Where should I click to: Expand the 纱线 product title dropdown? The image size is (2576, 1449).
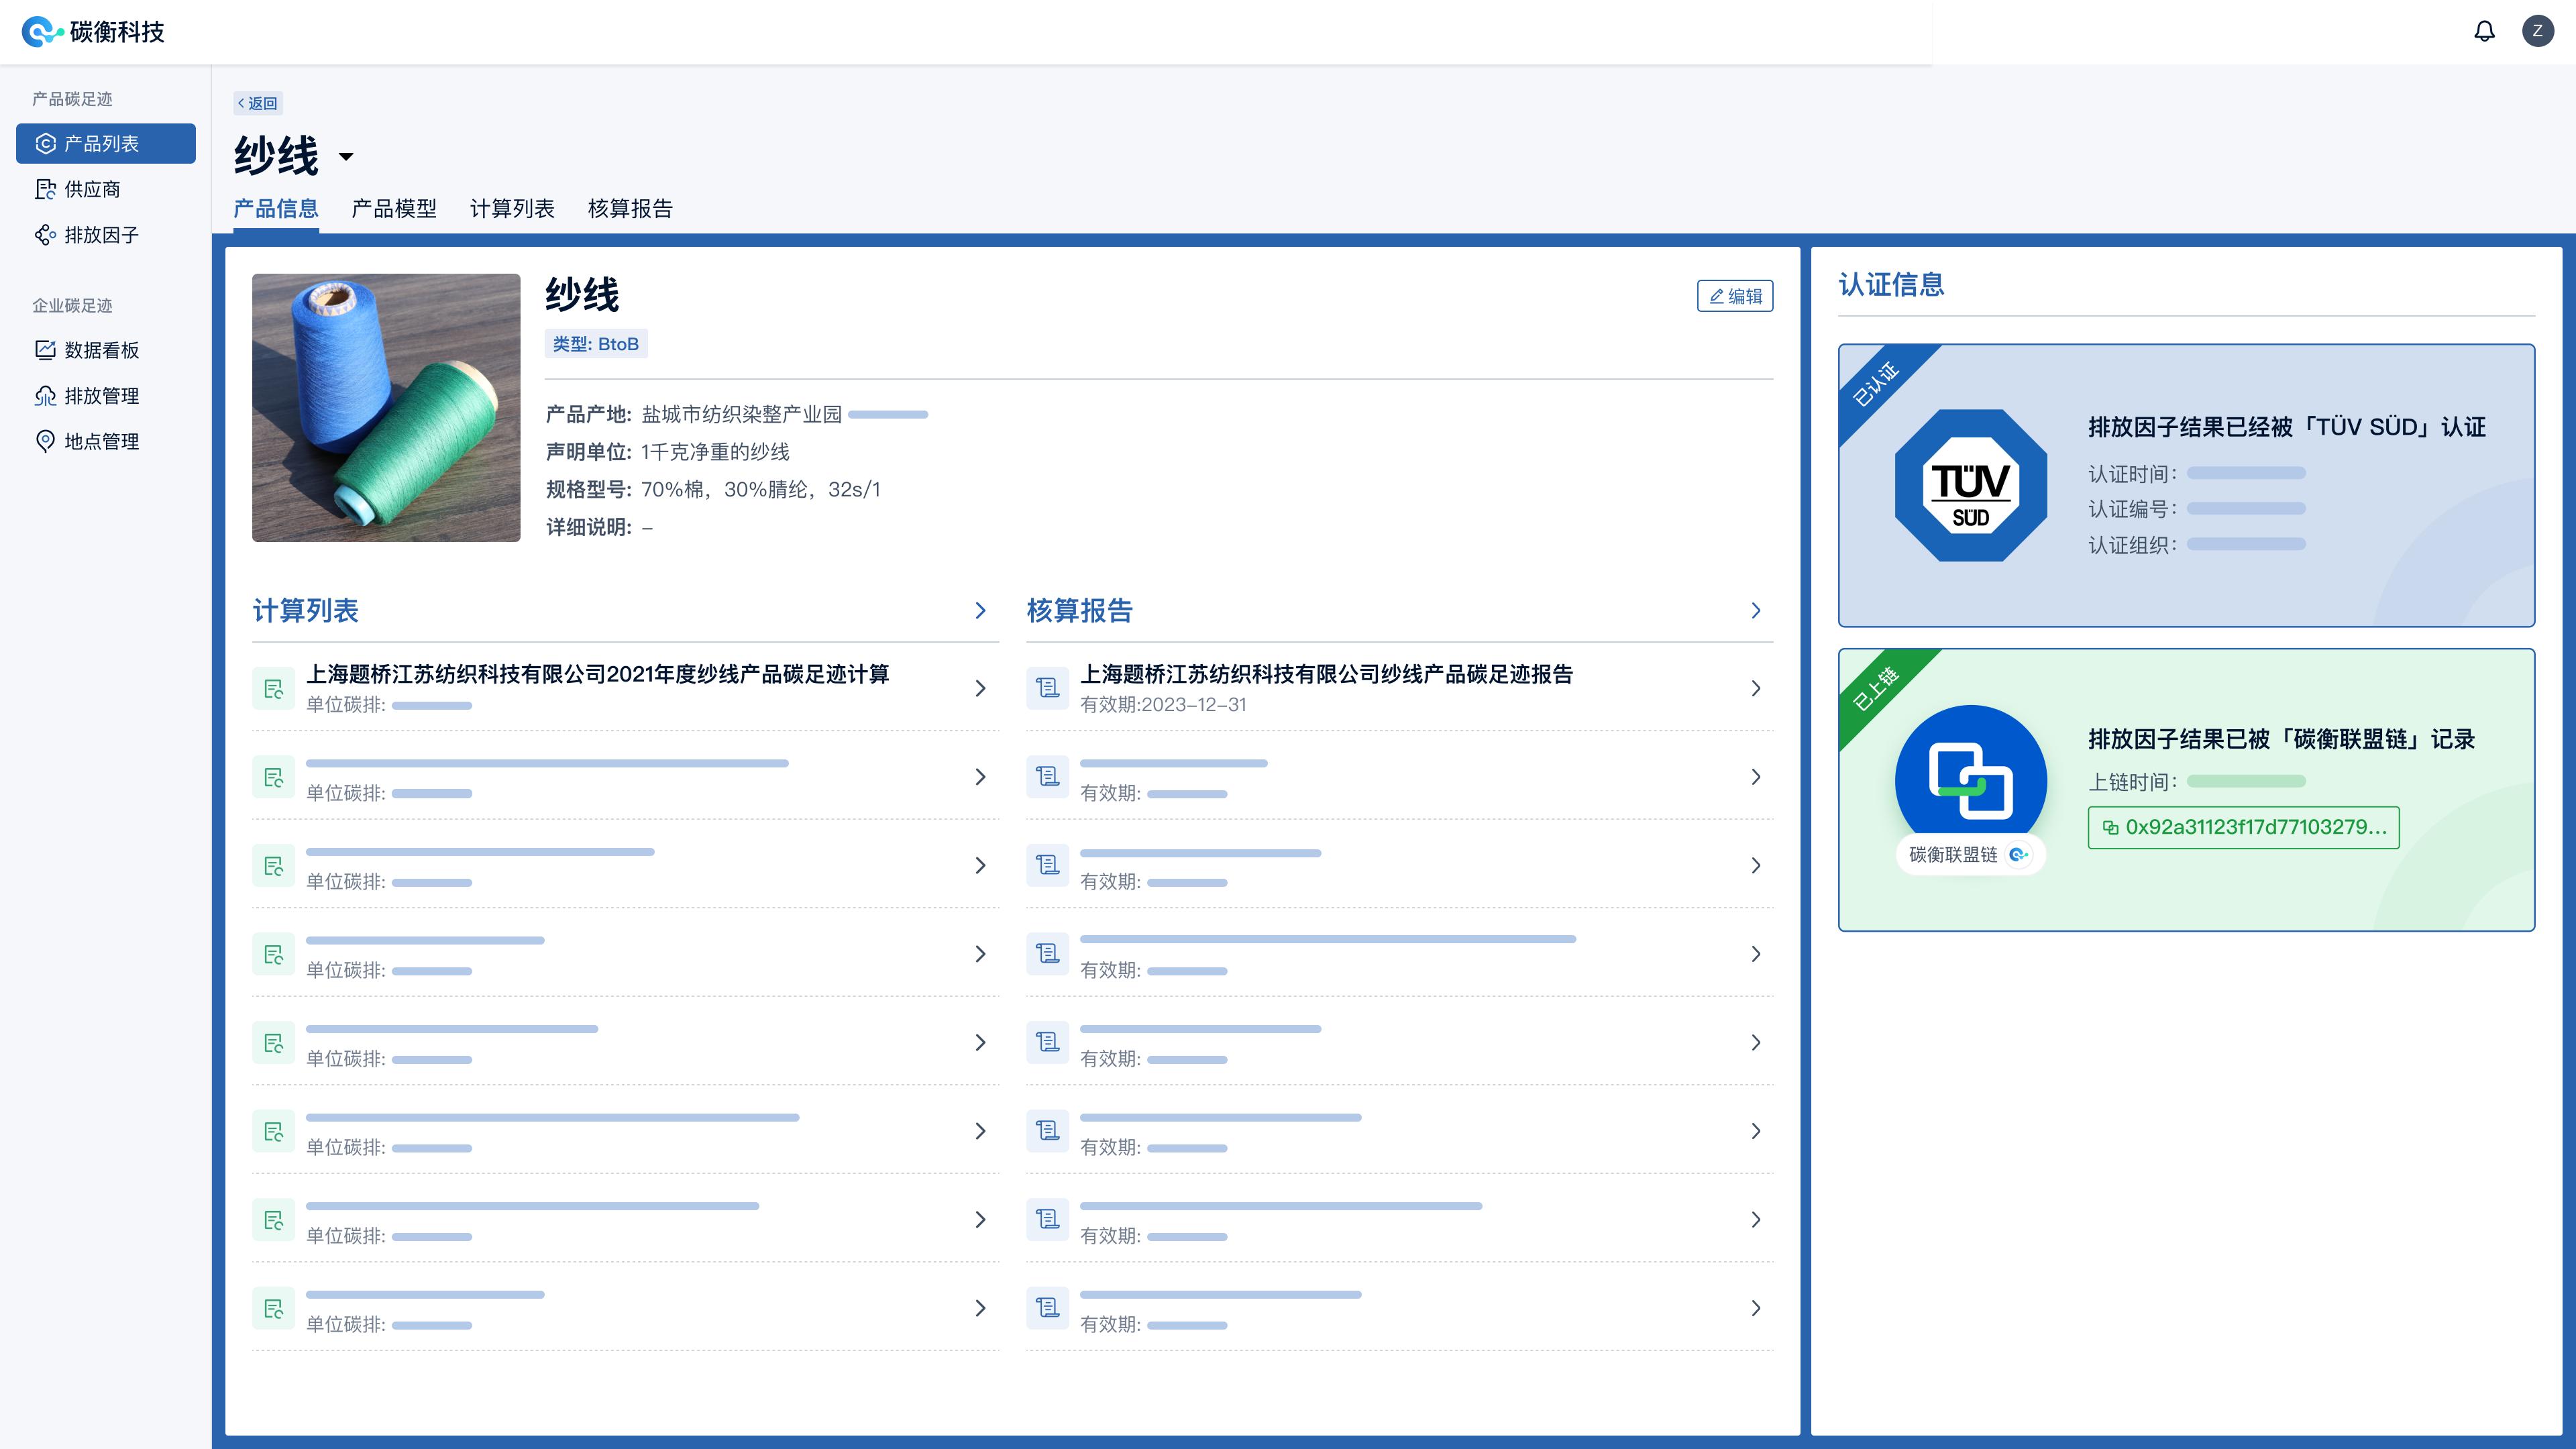[x=346, y=156]
